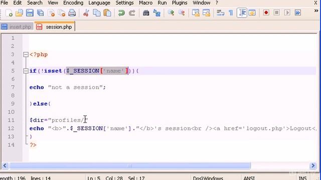Viewport: 321px width, 180px height.
Task: Print the document with printer icon
Action: [x=72, y=13]
